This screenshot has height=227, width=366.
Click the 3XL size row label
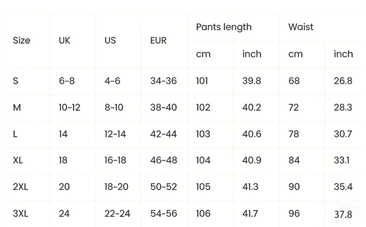pyautogui.click(x=21, y=213)
